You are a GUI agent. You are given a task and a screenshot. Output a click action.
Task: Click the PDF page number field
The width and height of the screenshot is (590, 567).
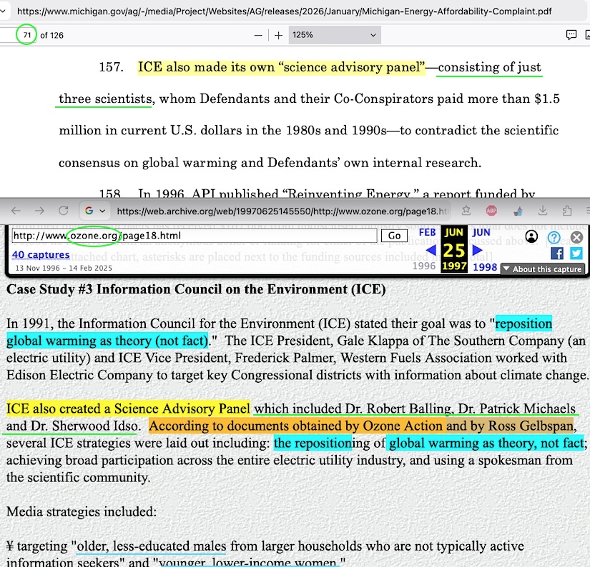tap(26, 35)
